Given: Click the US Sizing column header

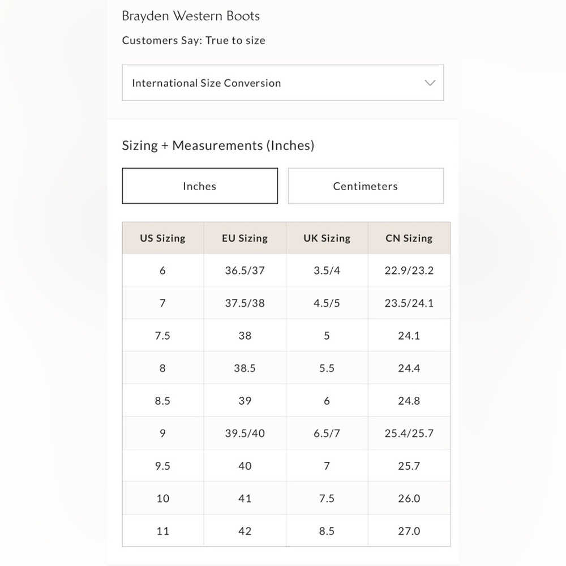Looking at the screenshot, I should 163,238.
